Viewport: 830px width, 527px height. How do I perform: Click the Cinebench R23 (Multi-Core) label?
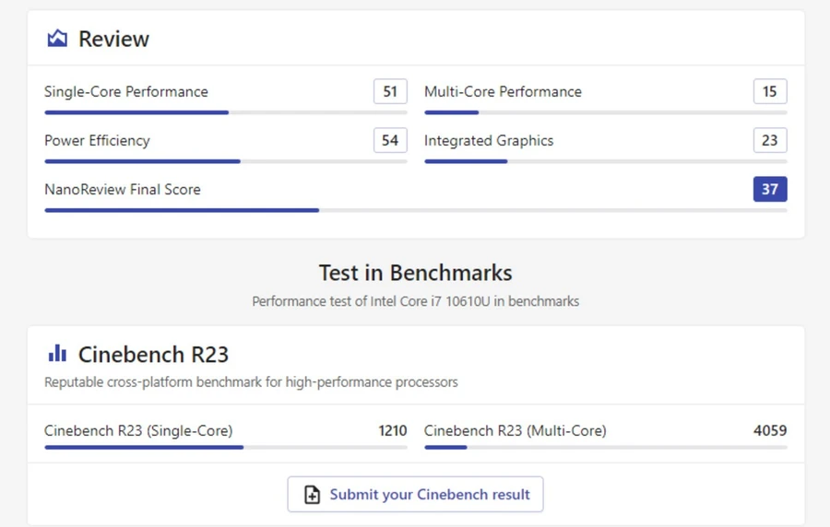515,431
